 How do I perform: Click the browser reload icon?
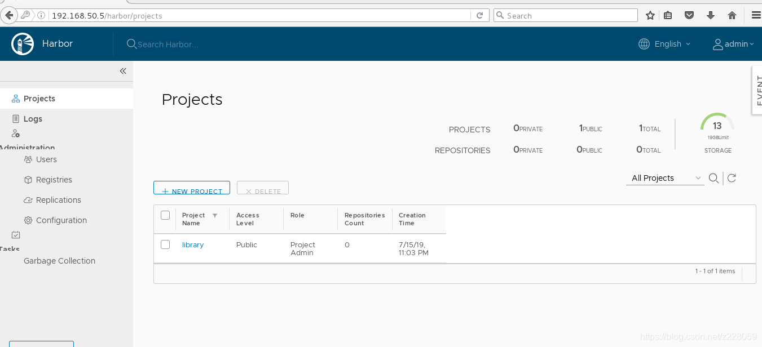[x=480, y=16]
